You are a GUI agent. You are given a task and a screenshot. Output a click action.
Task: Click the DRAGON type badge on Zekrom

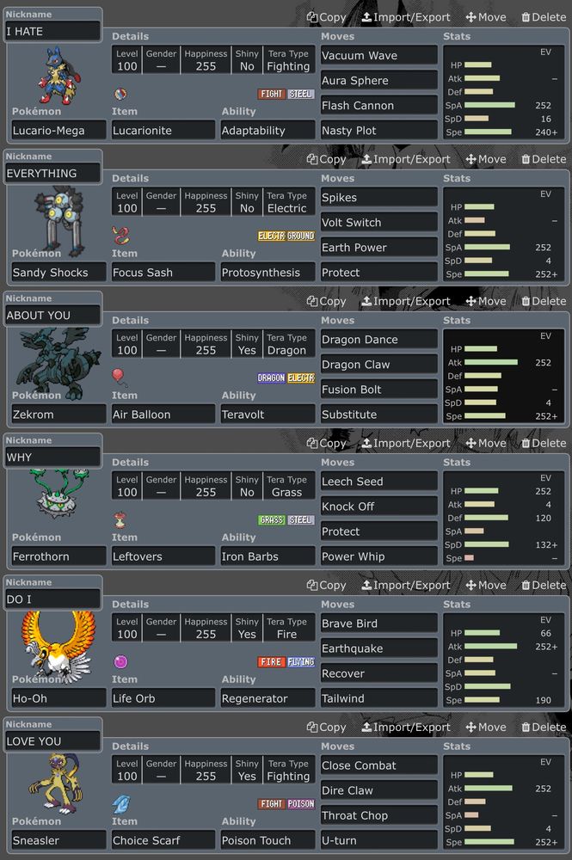coord(272,378)
